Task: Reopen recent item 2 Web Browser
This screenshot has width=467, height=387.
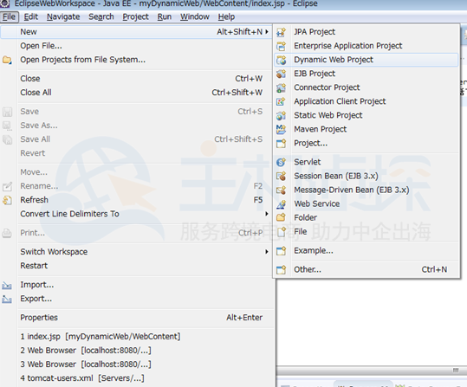Action: 136,351
